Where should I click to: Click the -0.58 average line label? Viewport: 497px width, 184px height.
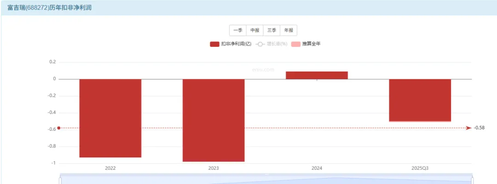point(479,128)
